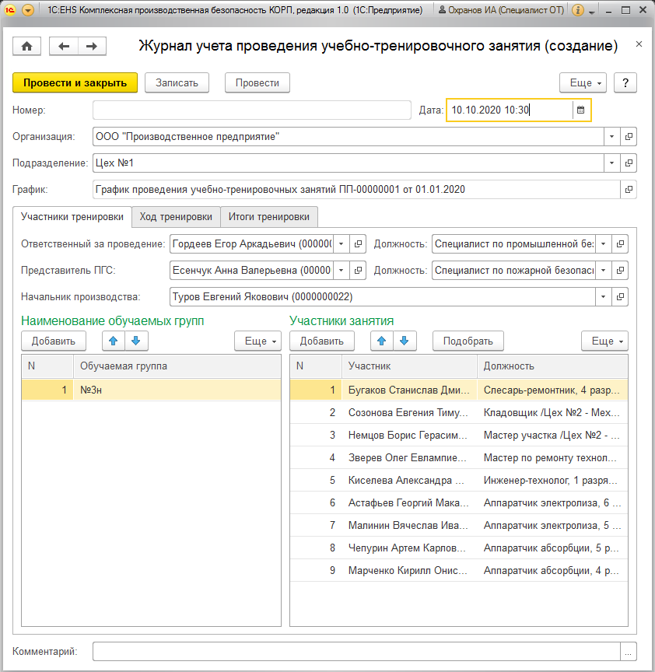This screenshot has width=655, height=672.
Task: Switch to Итоги тренировки tab
Action: (269, 217)
